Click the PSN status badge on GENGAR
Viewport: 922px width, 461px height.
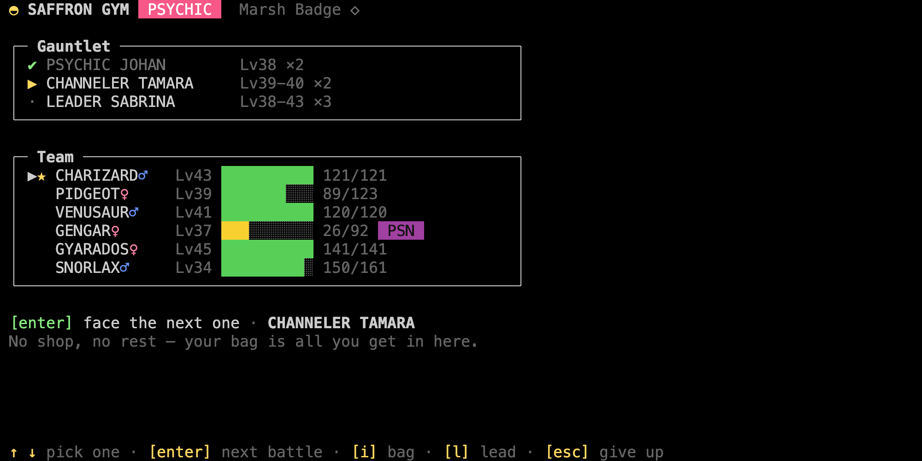401,230
